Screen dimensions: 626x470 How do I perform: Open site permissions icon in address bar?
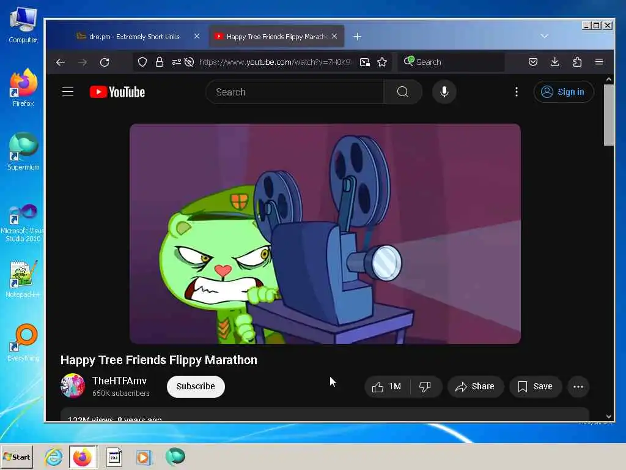click(x=176, y=62)
